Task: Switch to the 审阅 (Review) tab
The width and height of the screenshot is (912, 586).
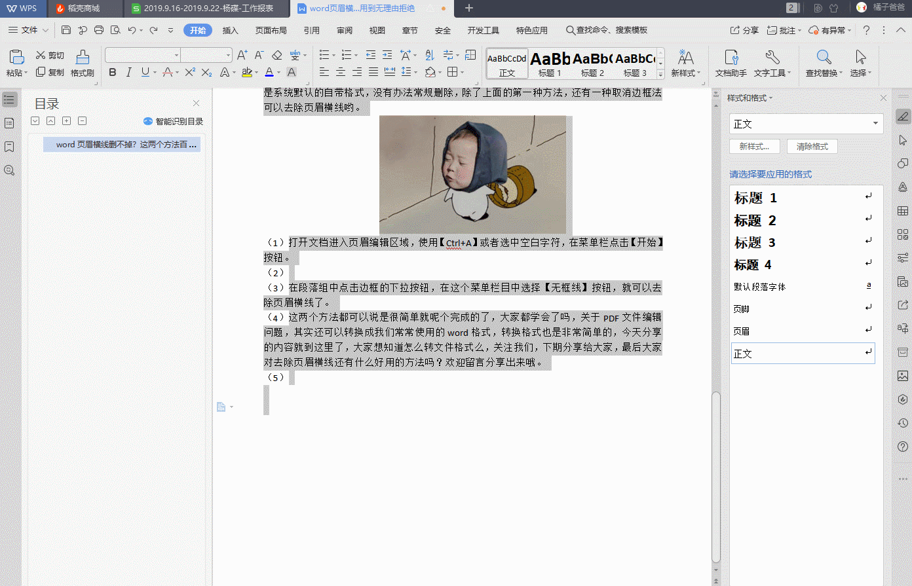Action: (x=345, y=30)
